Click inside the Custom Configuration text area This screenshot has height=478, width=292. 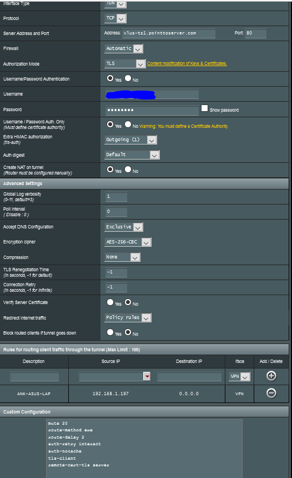(x=144, y=448)
